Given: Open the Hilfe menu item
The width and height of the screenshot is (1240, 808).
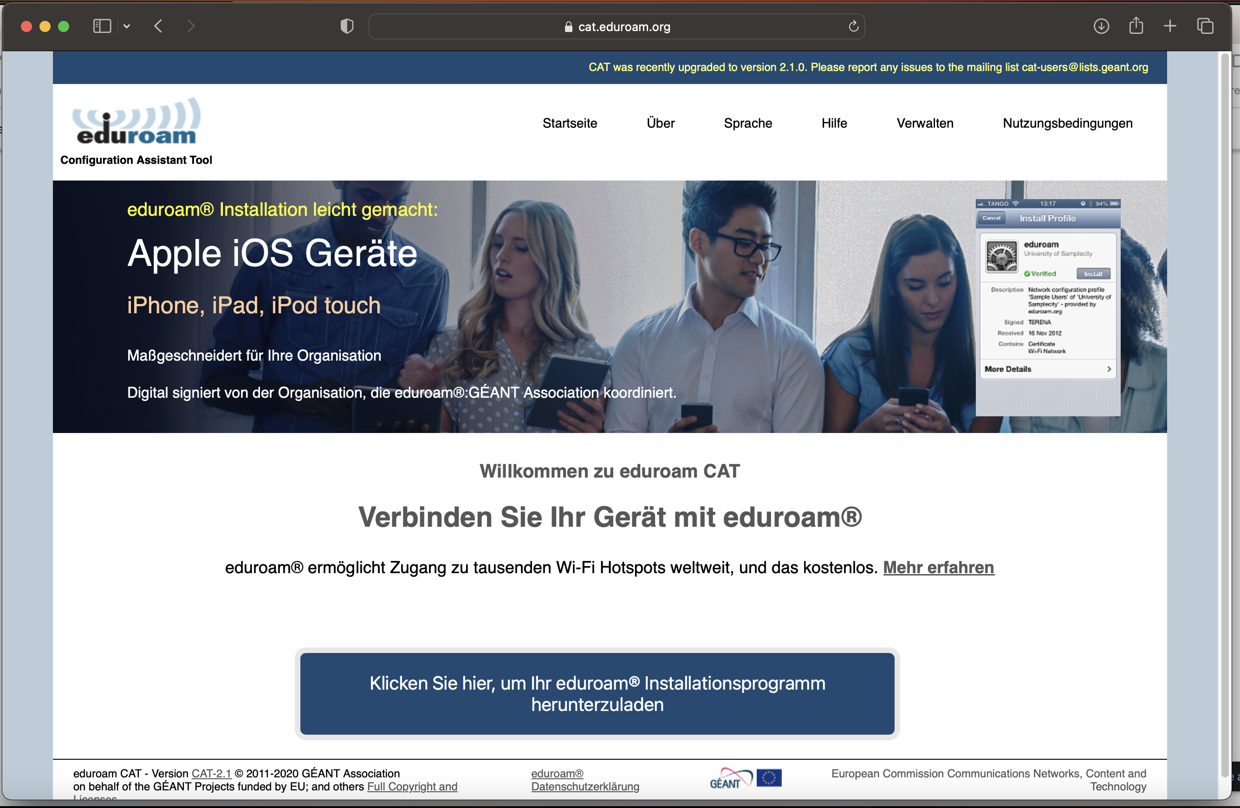Looking at the screenshot, I should point(834,123).
